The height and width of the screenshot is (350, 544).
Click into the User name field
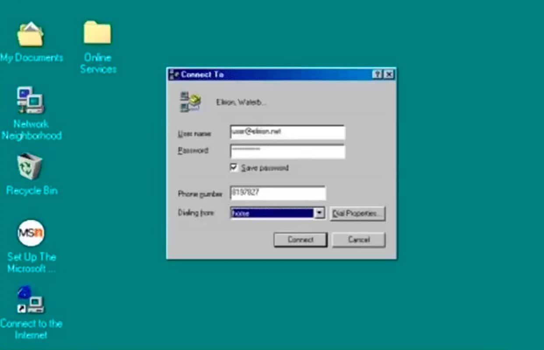tap(287, 132)
